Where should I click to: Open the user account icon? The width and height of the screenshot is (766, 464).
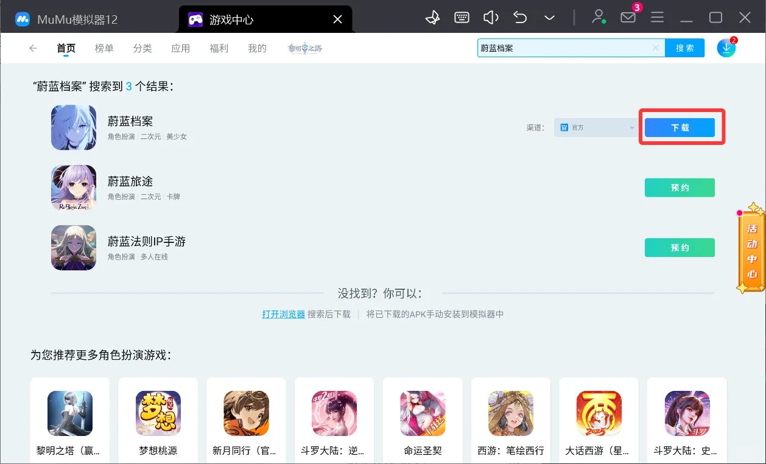tap(599, 17)
